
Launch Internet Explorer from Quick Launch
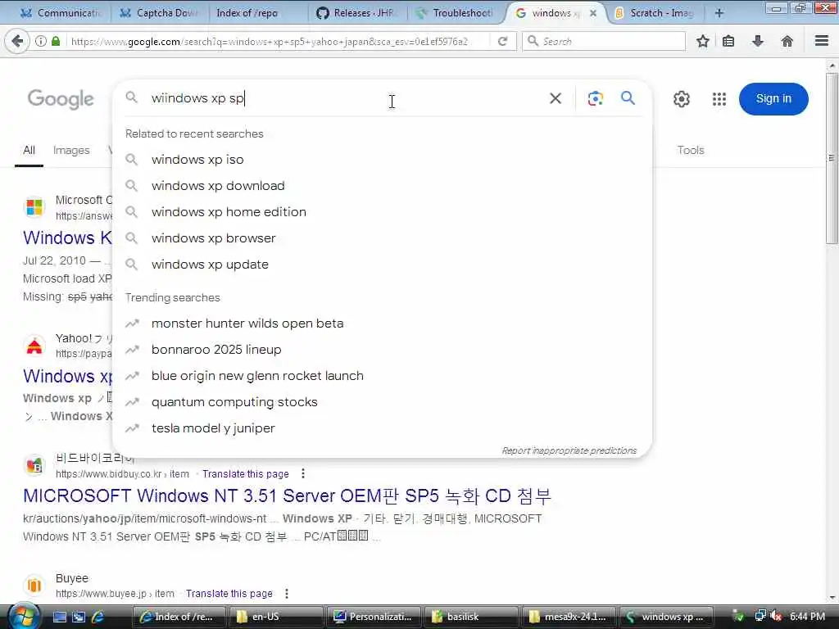coord(98,617)
